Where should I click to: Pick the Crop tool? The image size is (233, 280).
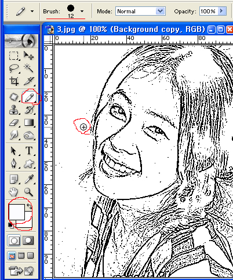tap(14, 81)
